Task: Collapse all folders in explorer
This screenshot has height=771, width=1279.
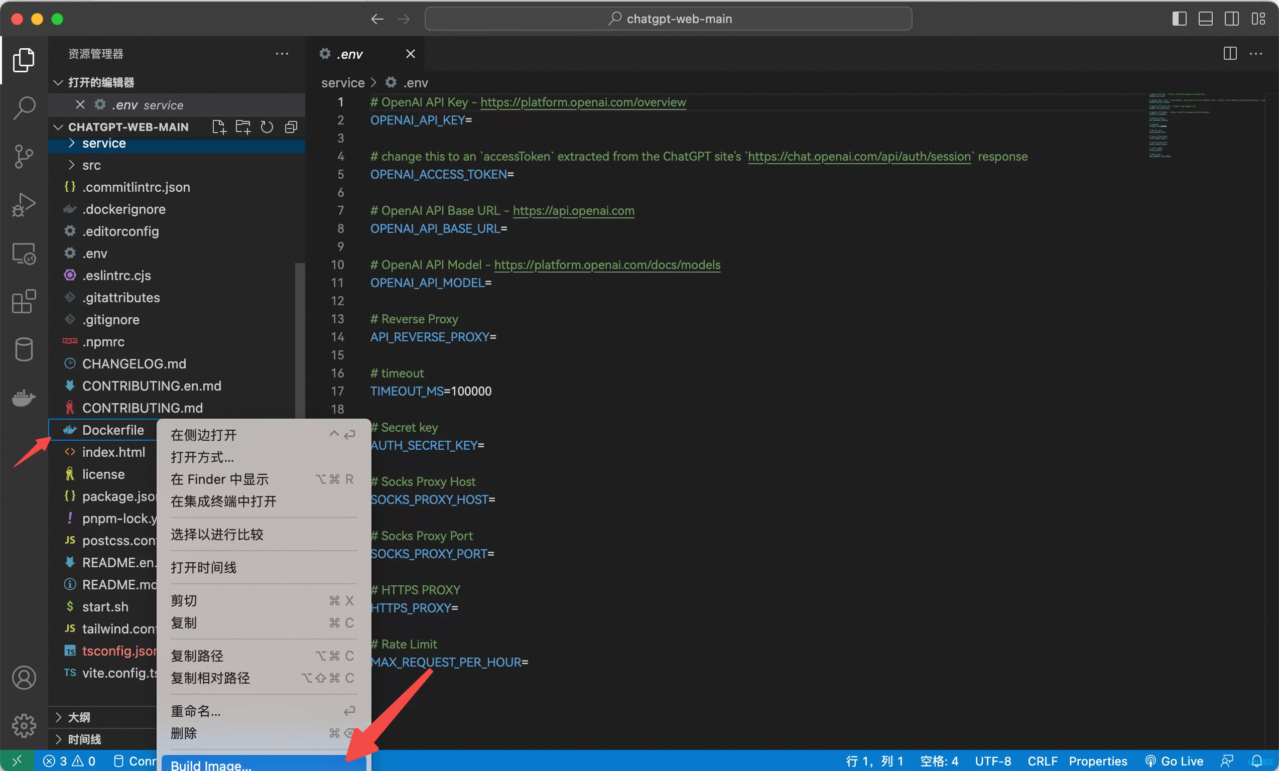Action: pos(291,126)
